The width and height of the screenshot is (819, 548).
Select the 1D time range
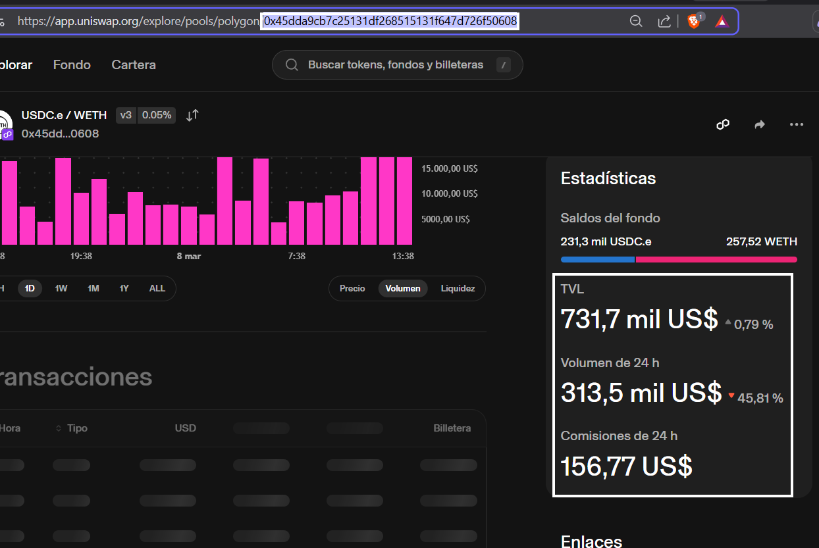click(30, 288)
